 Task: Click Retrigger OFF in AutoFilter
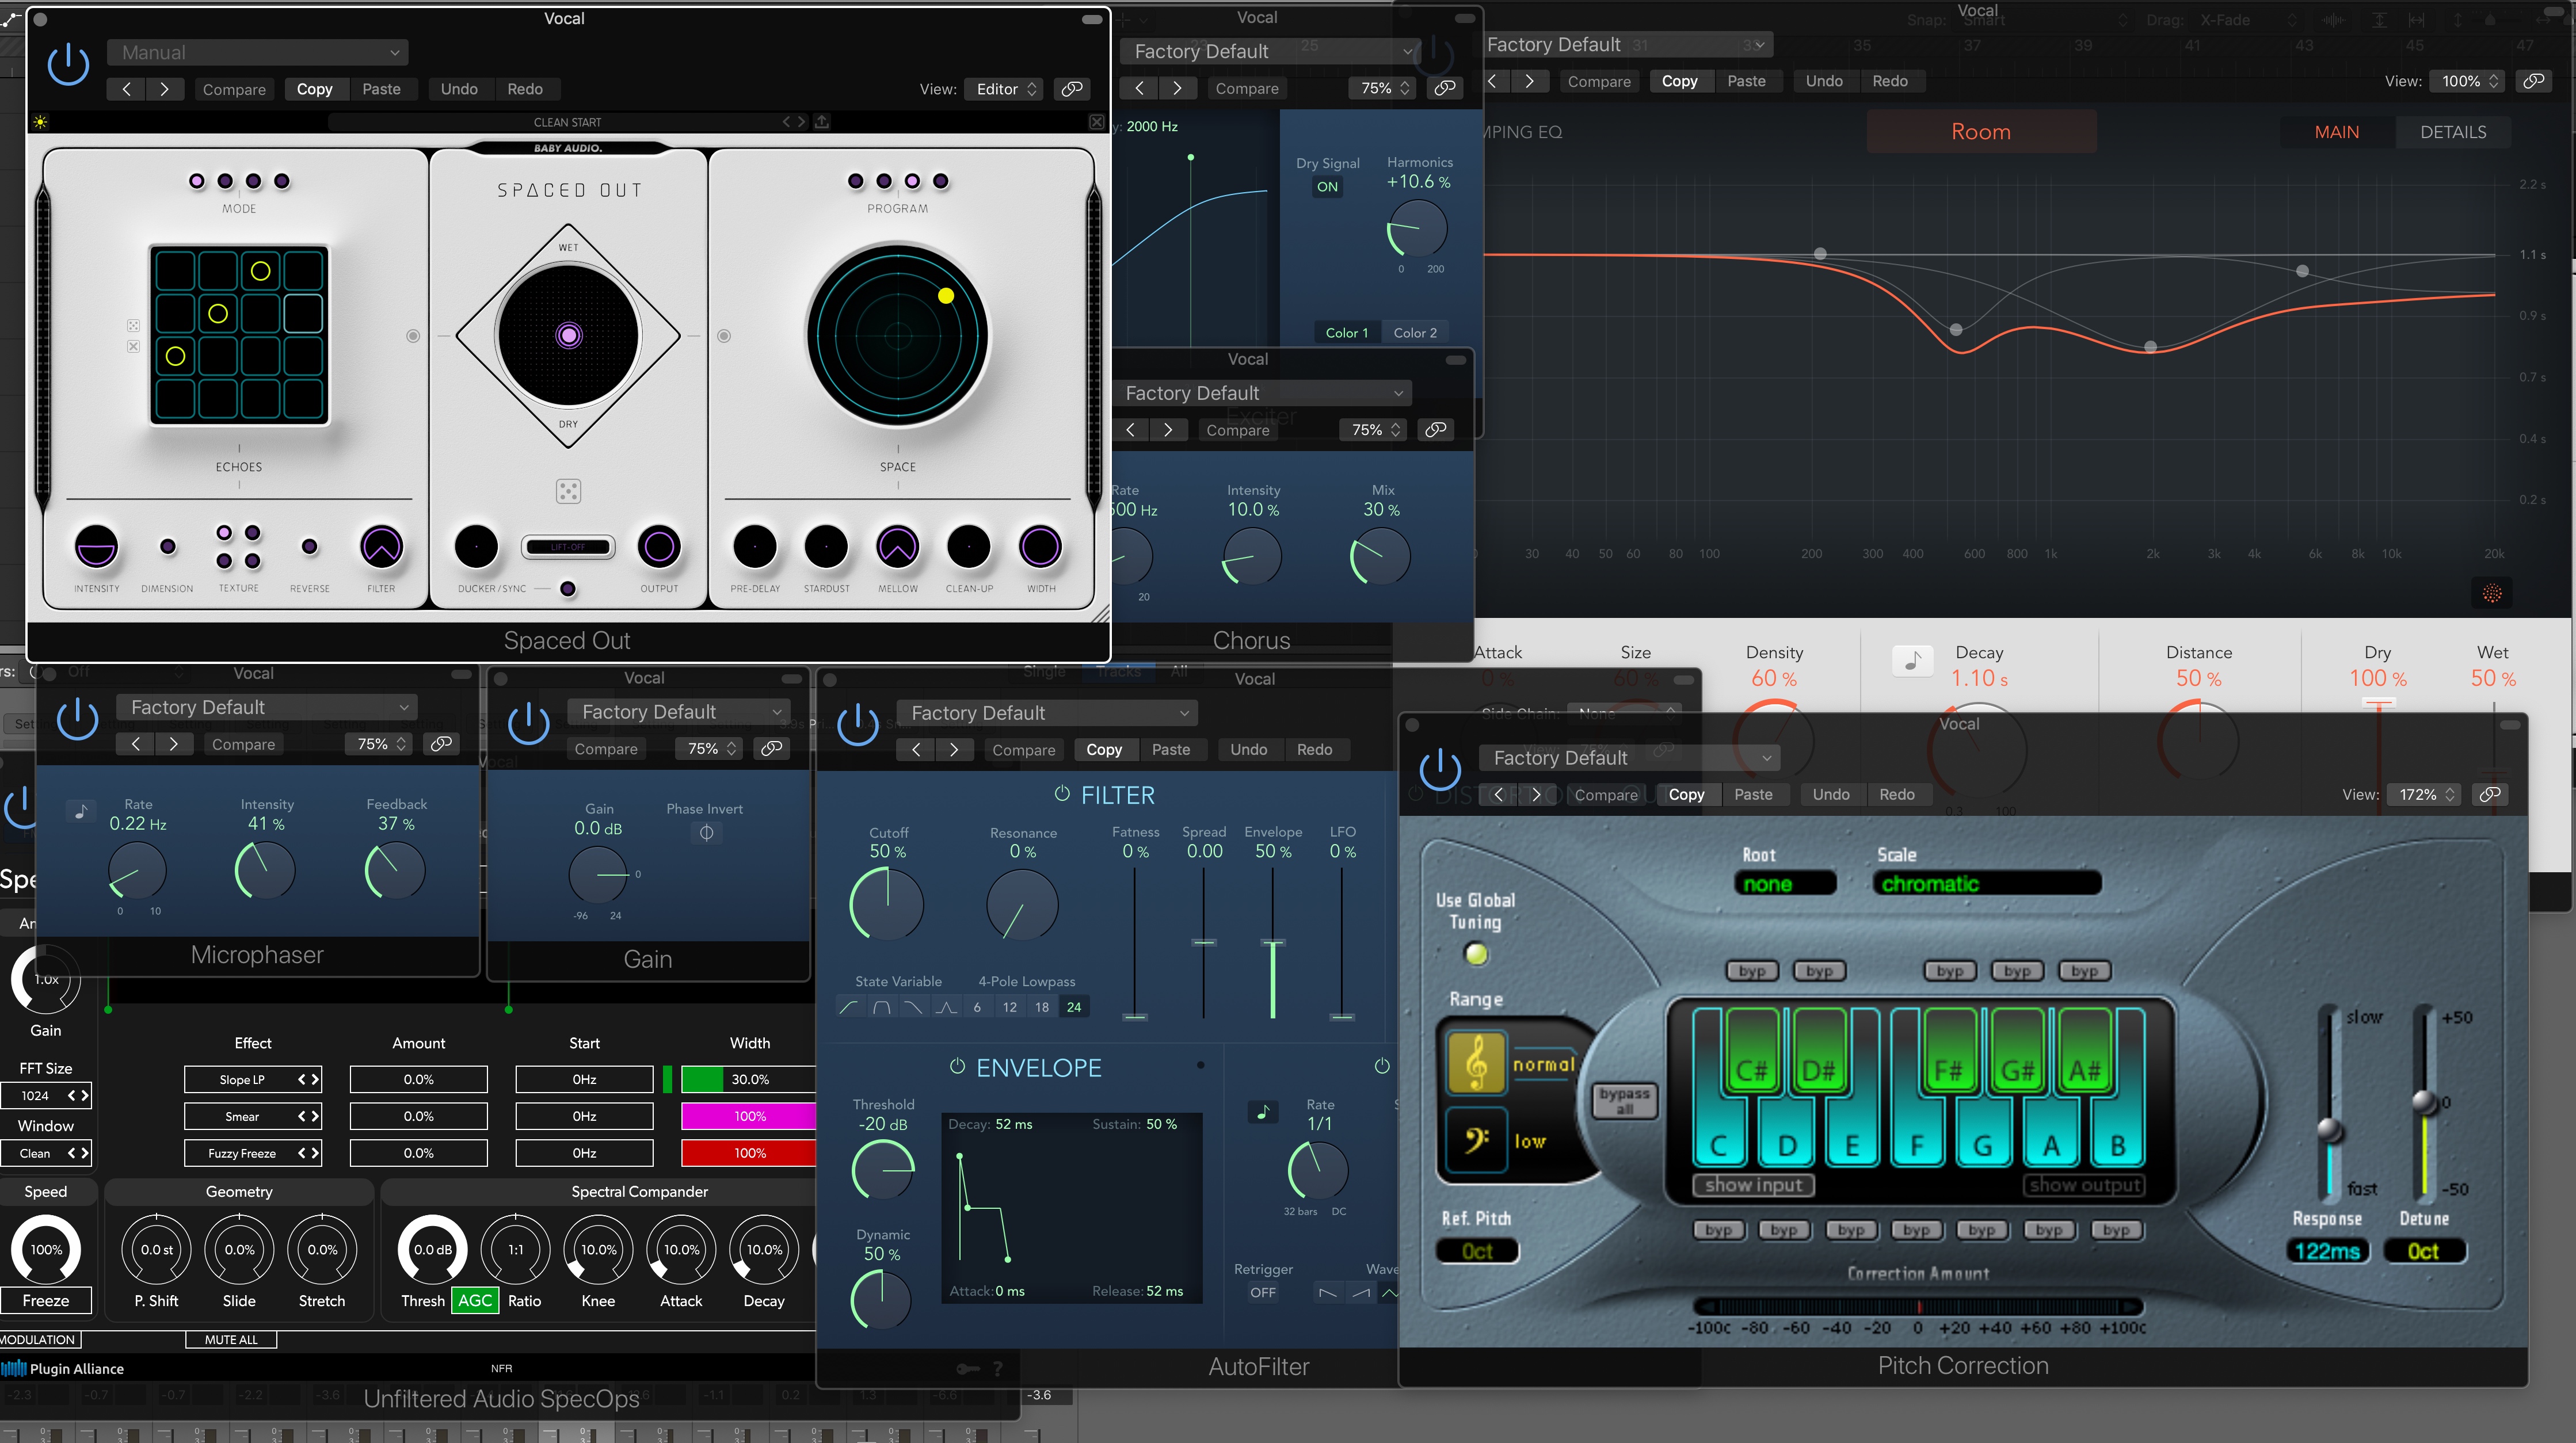tap(1263, 1292)
